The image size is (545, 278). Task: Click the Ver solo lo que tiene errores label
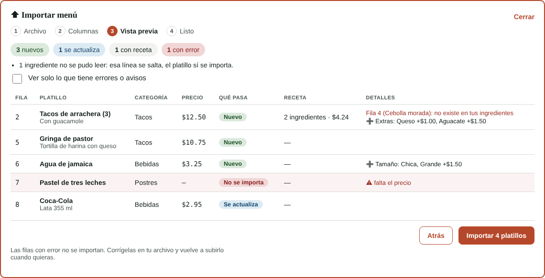click(87, 78)
